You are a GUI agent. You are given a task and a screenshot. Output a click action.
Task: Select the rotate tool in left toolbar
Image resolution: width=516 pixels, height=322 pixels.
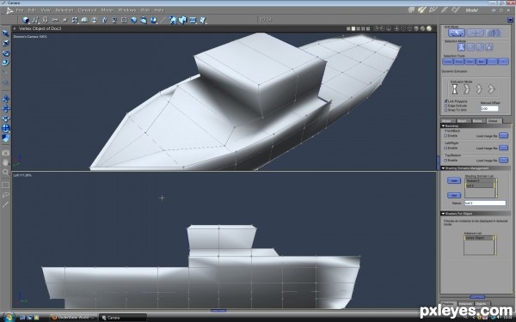tap(6, 53)
